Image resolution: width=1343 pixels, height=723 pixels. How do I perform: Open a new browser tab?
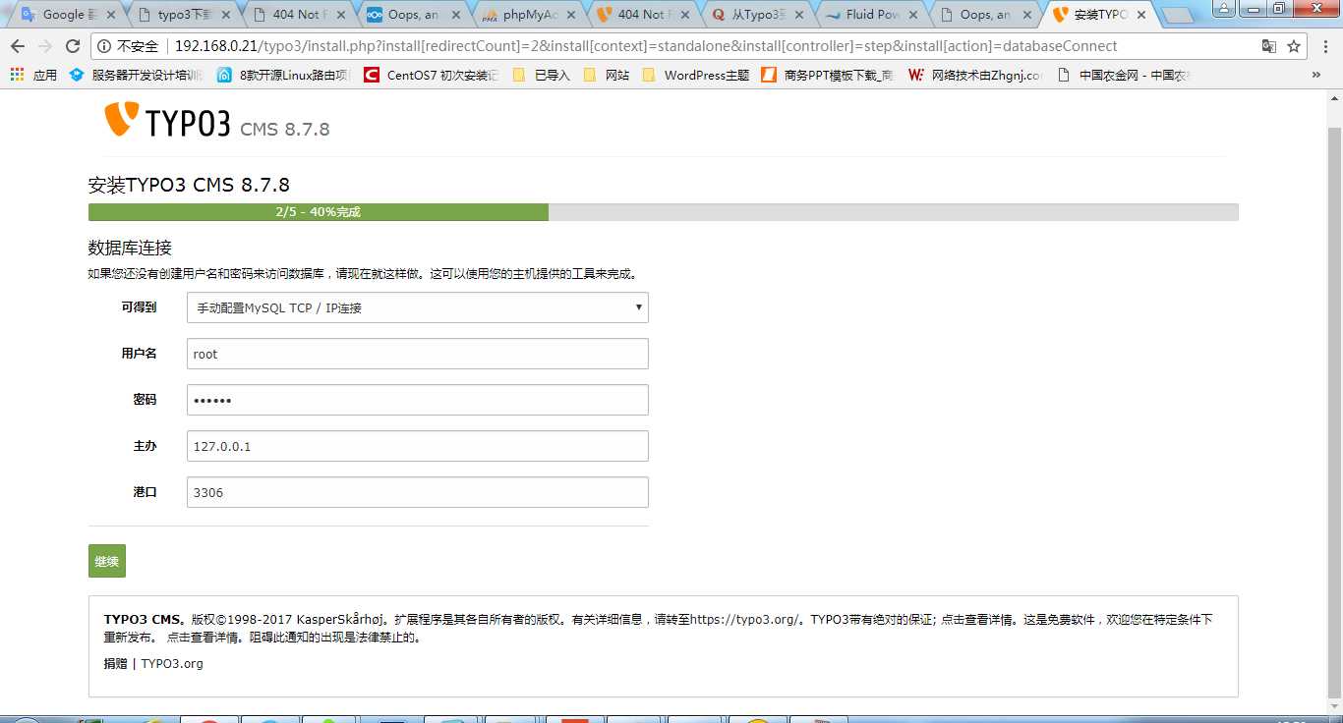point(1177,16)
